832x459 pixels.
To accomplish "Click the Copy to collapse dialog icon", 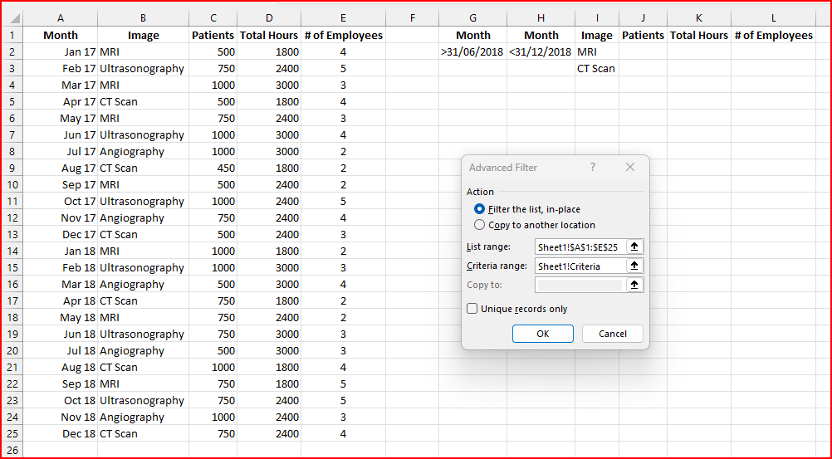I will point(634,285).
